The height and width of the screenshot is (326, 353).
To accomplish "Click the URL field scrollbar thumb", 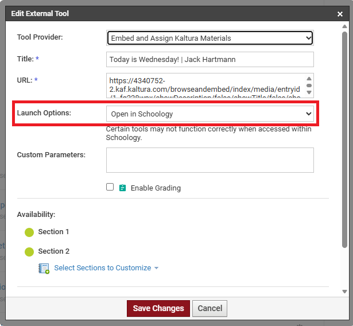I will tap(309, 85).
